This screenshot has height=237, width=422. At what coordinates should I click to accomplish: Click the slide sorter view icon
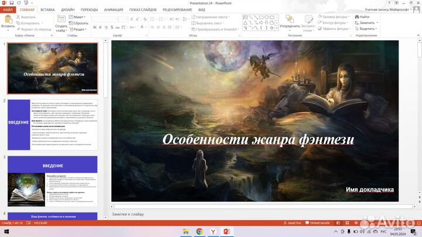[x=347, y=223]
